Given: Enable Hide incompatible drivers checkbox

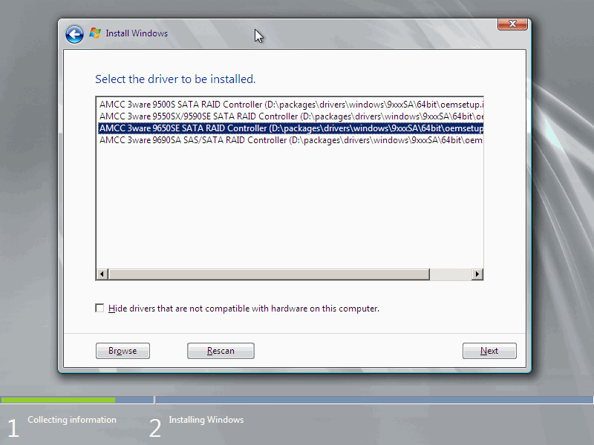Looking at the screenshot, I should tap(99, 308).
